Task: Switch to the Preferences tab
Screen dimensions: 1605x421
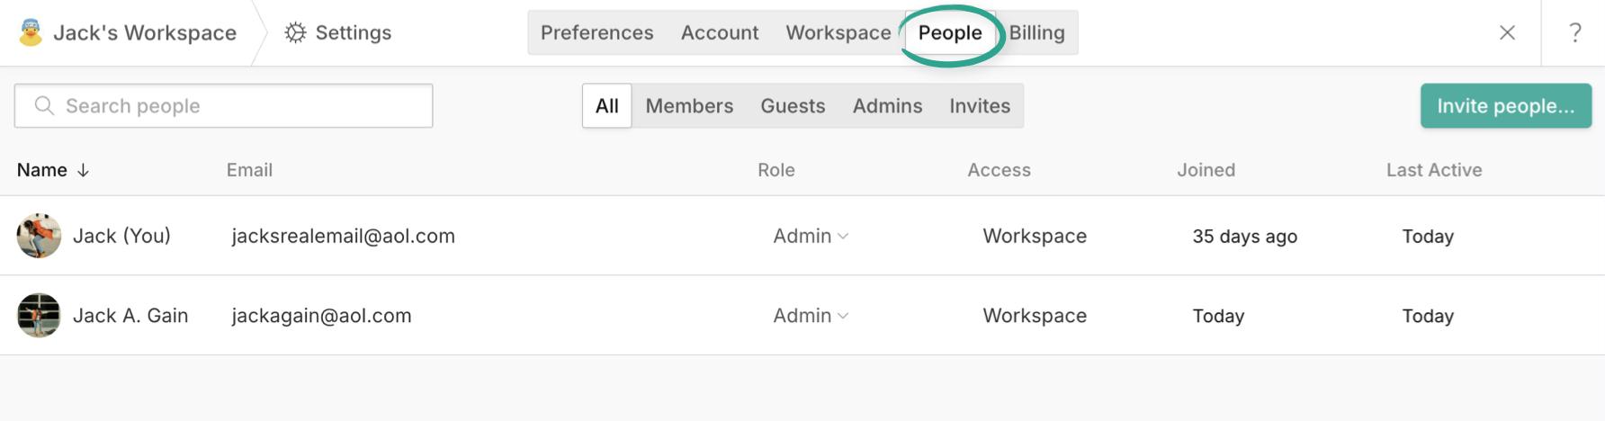Action: click(596, 33)
